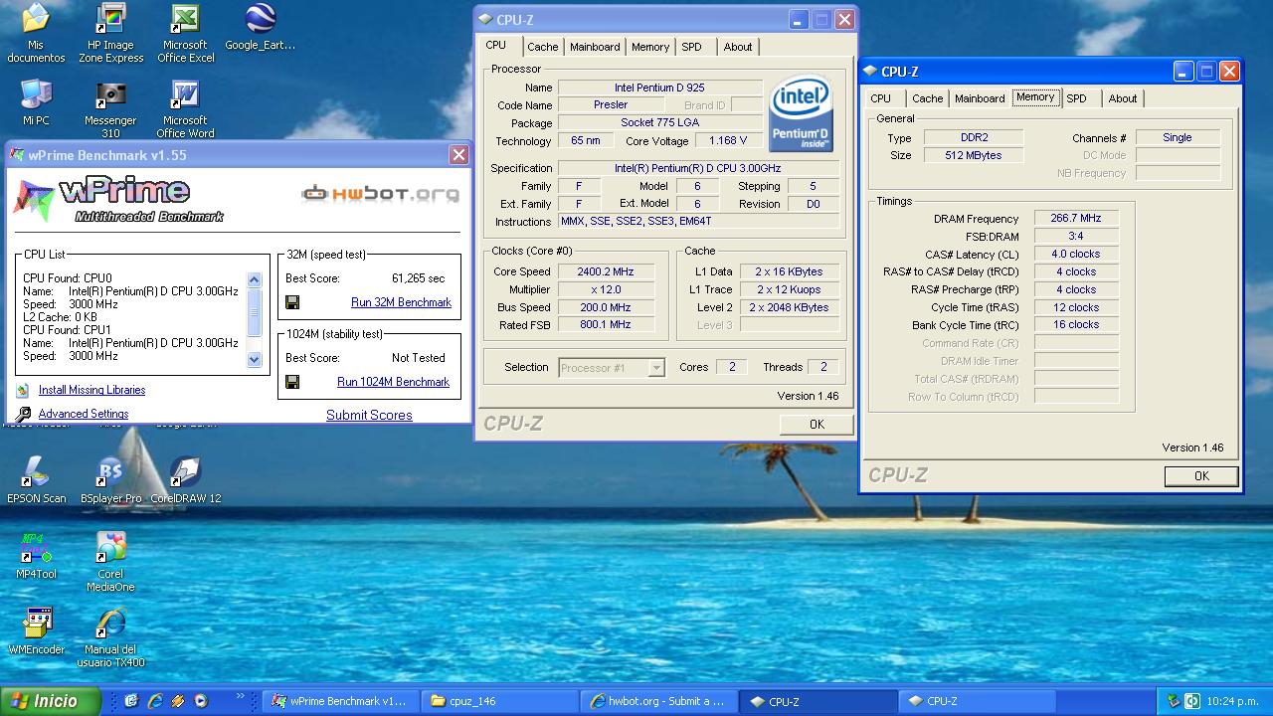Open Cache tab in CPU-Z Memory window
This screenshot has width=1273, height=716.
(928, 98)
